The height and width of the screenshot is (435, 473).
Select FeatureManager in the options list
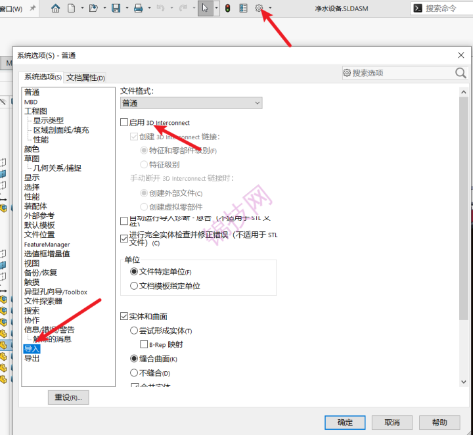tap(47, 244)
